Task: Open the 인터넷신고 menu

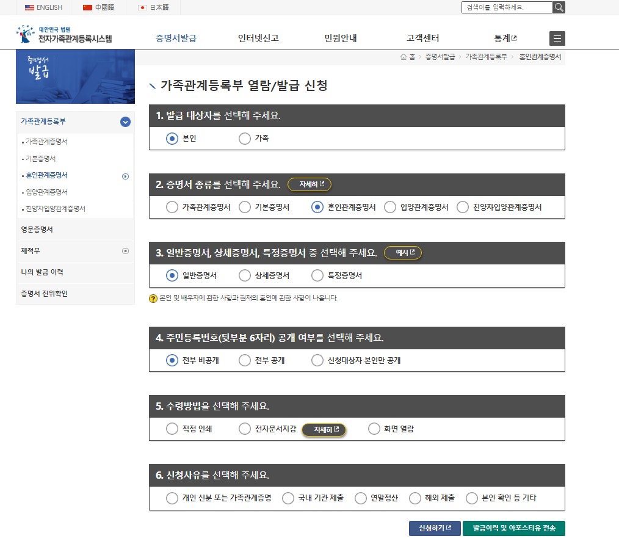Action: pos(258,37)
